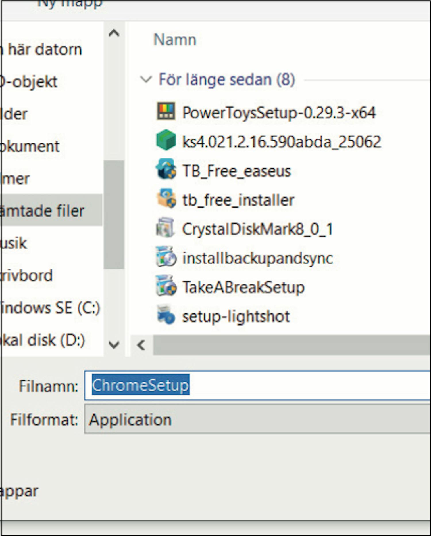Select file name ks4.021.2.16.590abda_25062
This screenshot has height=536, width=431.
point(282,141)
